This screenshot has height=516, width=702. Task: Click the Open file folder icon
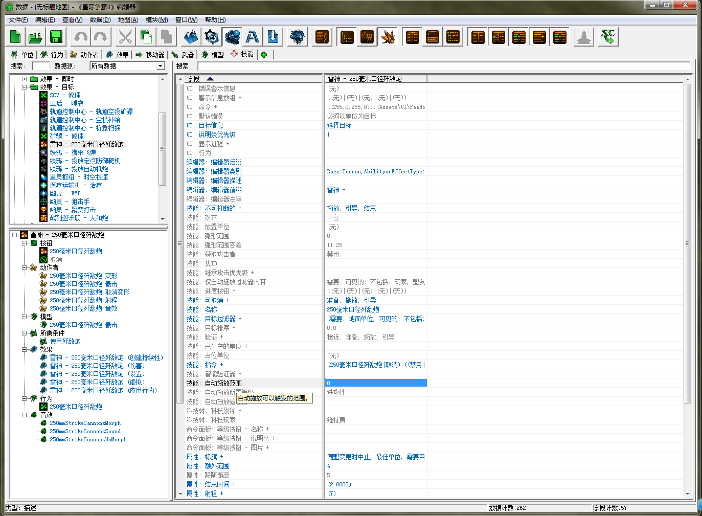coord(36,37)
